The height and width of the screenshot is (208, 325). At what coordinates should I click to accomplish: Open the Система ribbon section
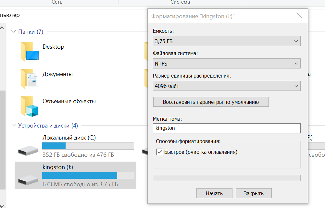(x=180, y=2)
